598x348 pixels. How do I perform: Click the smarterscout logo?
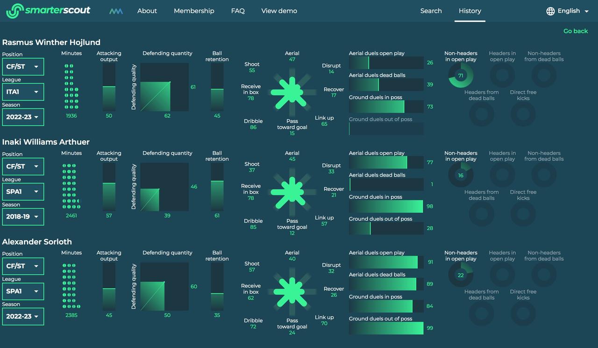point(49,11)
